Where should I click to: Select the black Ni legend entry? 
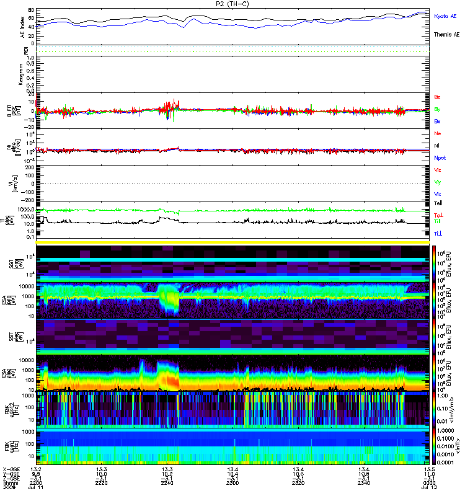436,146
